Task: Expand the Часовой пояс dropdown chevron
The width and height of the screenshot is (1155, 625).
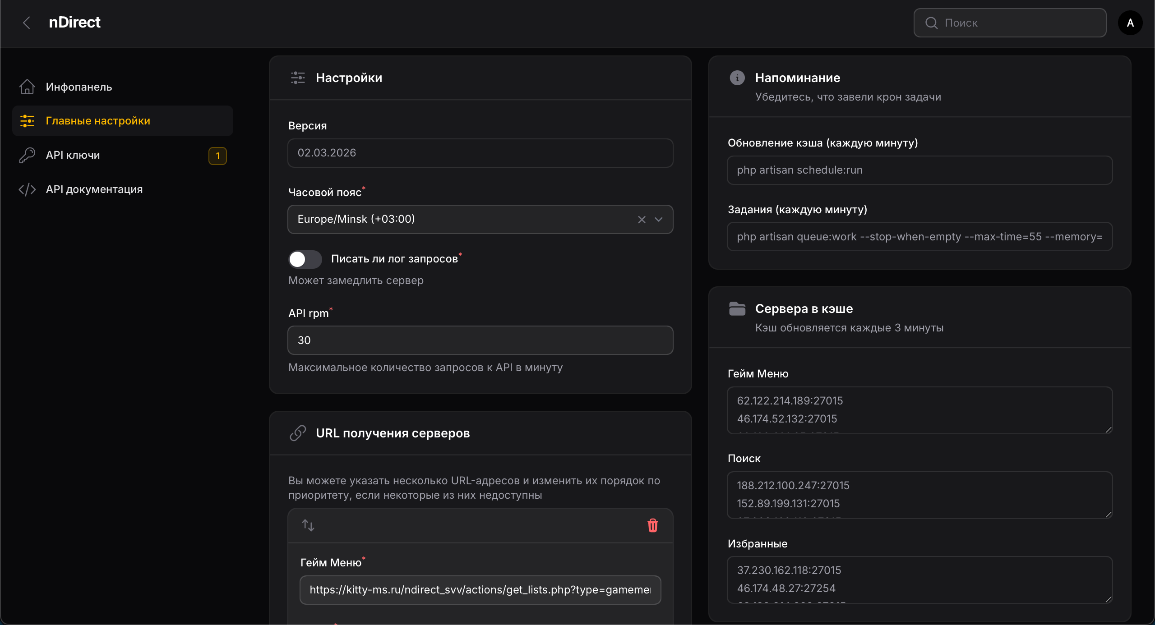Action: (659, 220)
